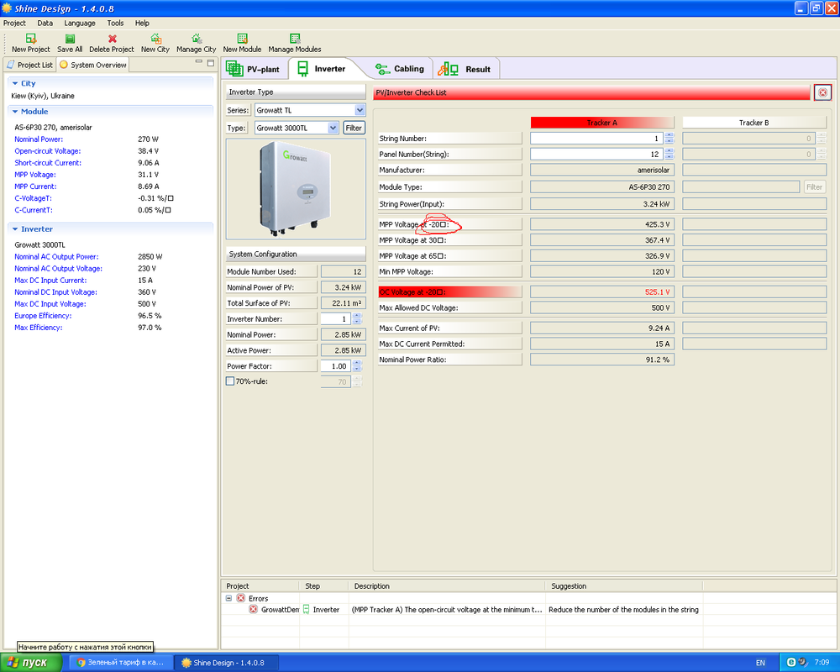This screenshot has width=840, height=672.
Task: Open the Manage City toolbar icon
Action: [x=196, y=39]
